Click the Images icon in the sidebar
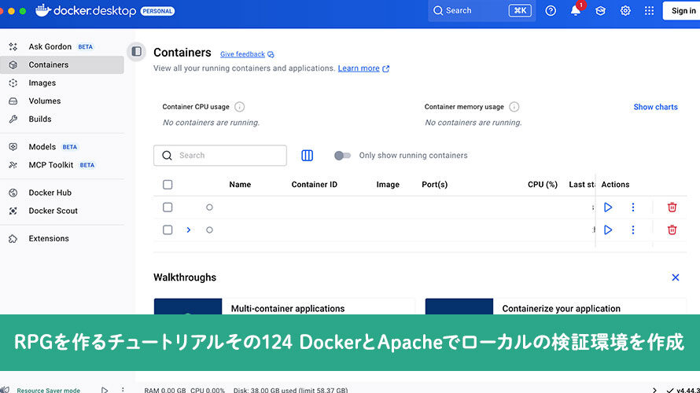 tap(13, 83)
